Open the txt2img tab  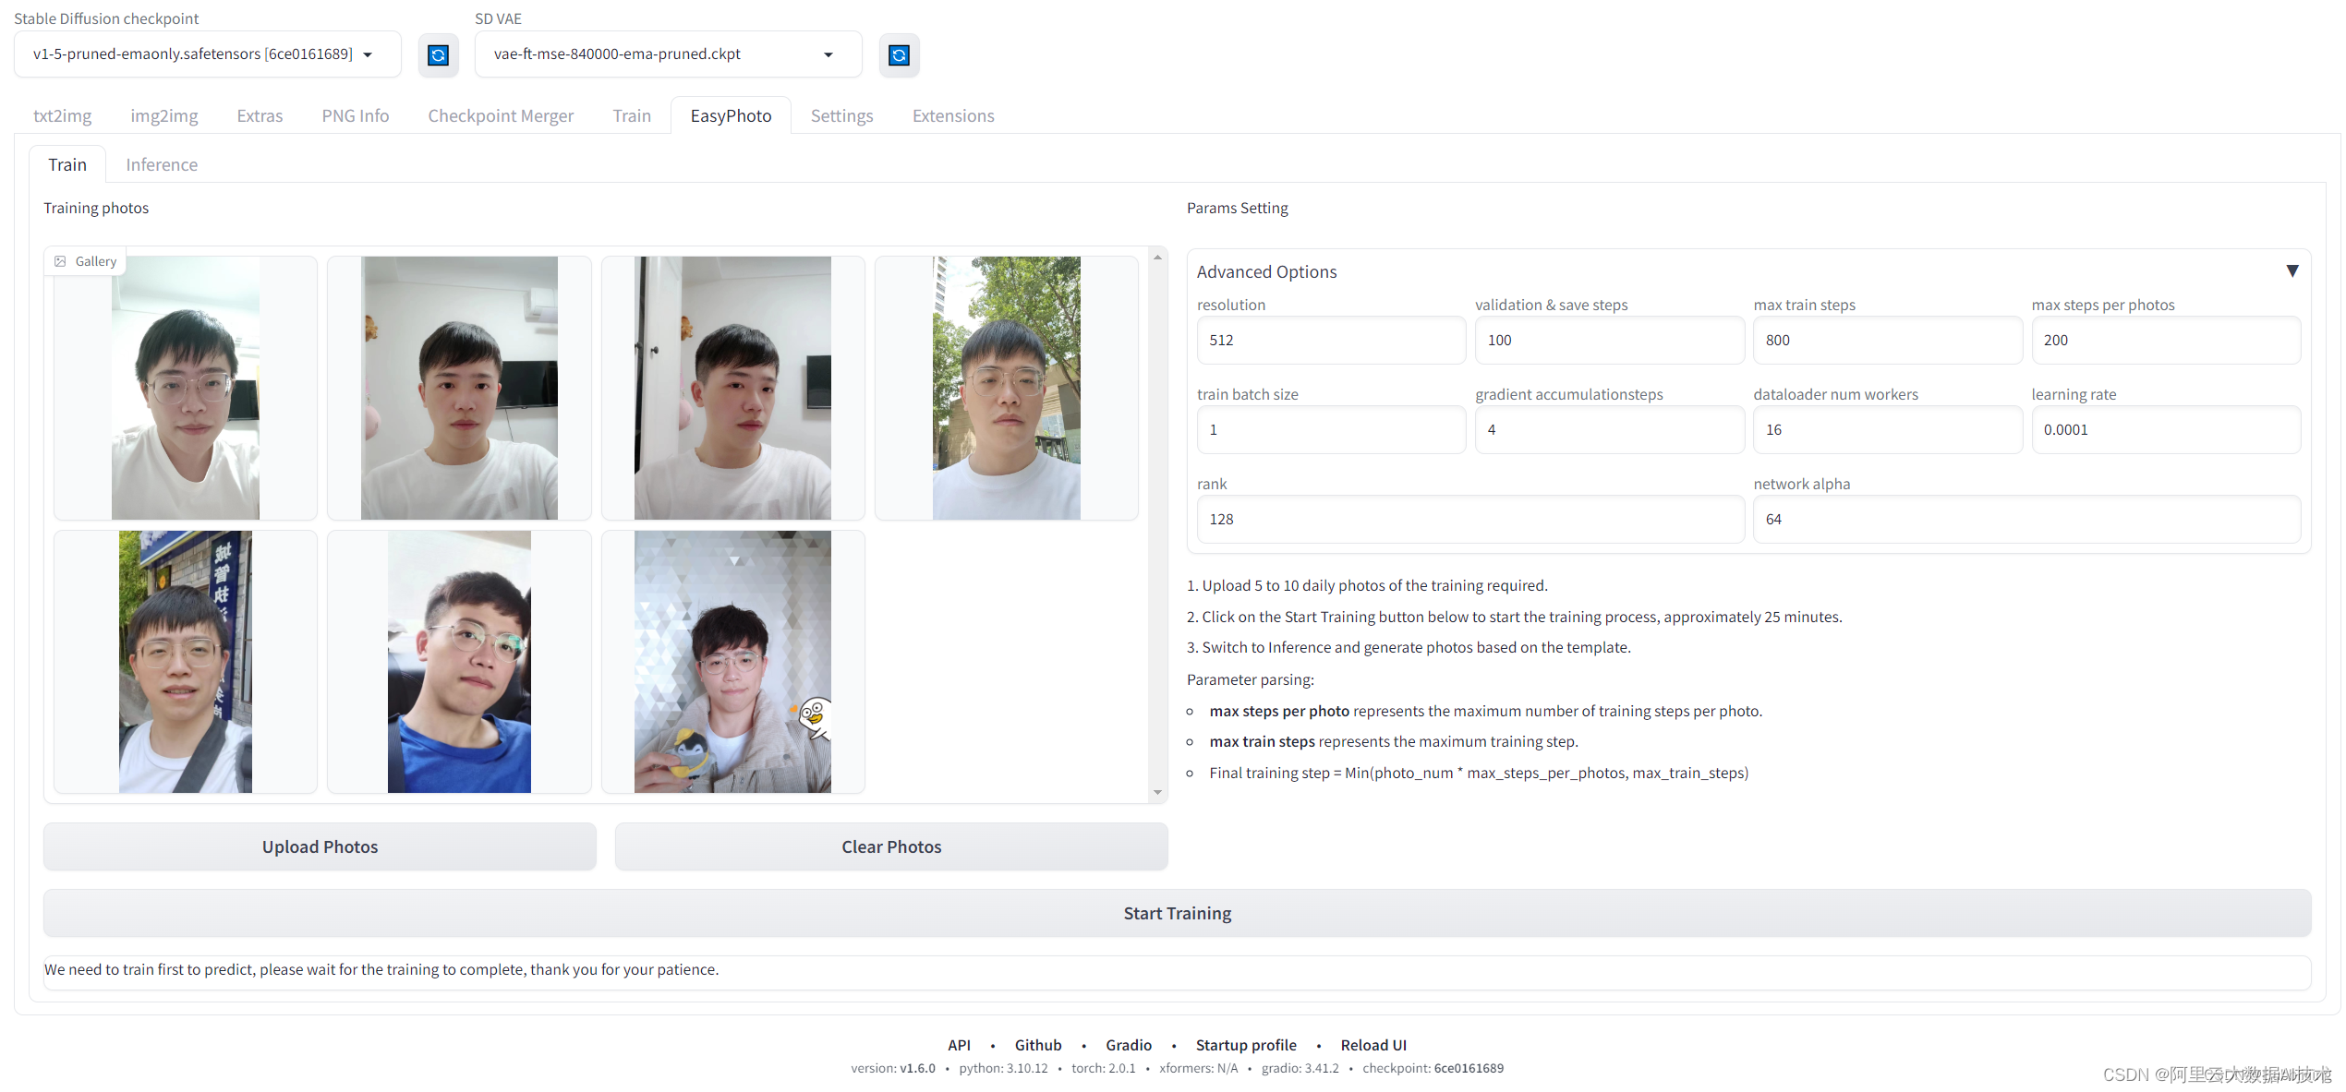coord(62,115)
